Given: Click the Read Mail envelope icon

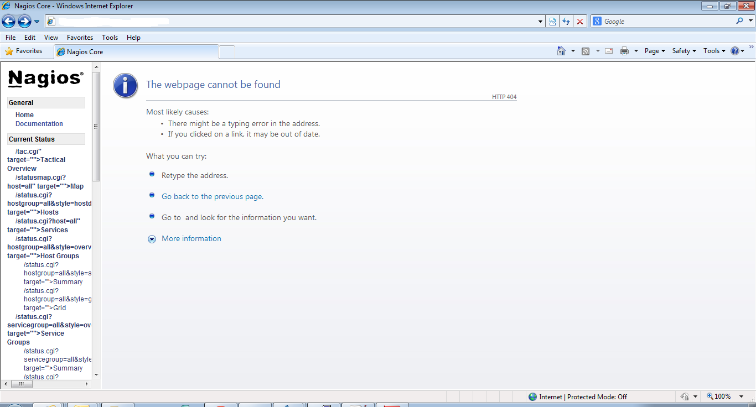Looking at the screenshot, I should 609,51.
